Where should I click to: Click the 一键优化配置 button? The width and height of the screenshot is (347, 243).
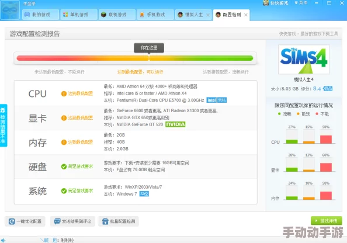point(25,221)
